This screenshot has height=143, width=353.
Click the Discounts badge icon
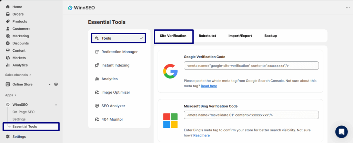click(8, 43)
